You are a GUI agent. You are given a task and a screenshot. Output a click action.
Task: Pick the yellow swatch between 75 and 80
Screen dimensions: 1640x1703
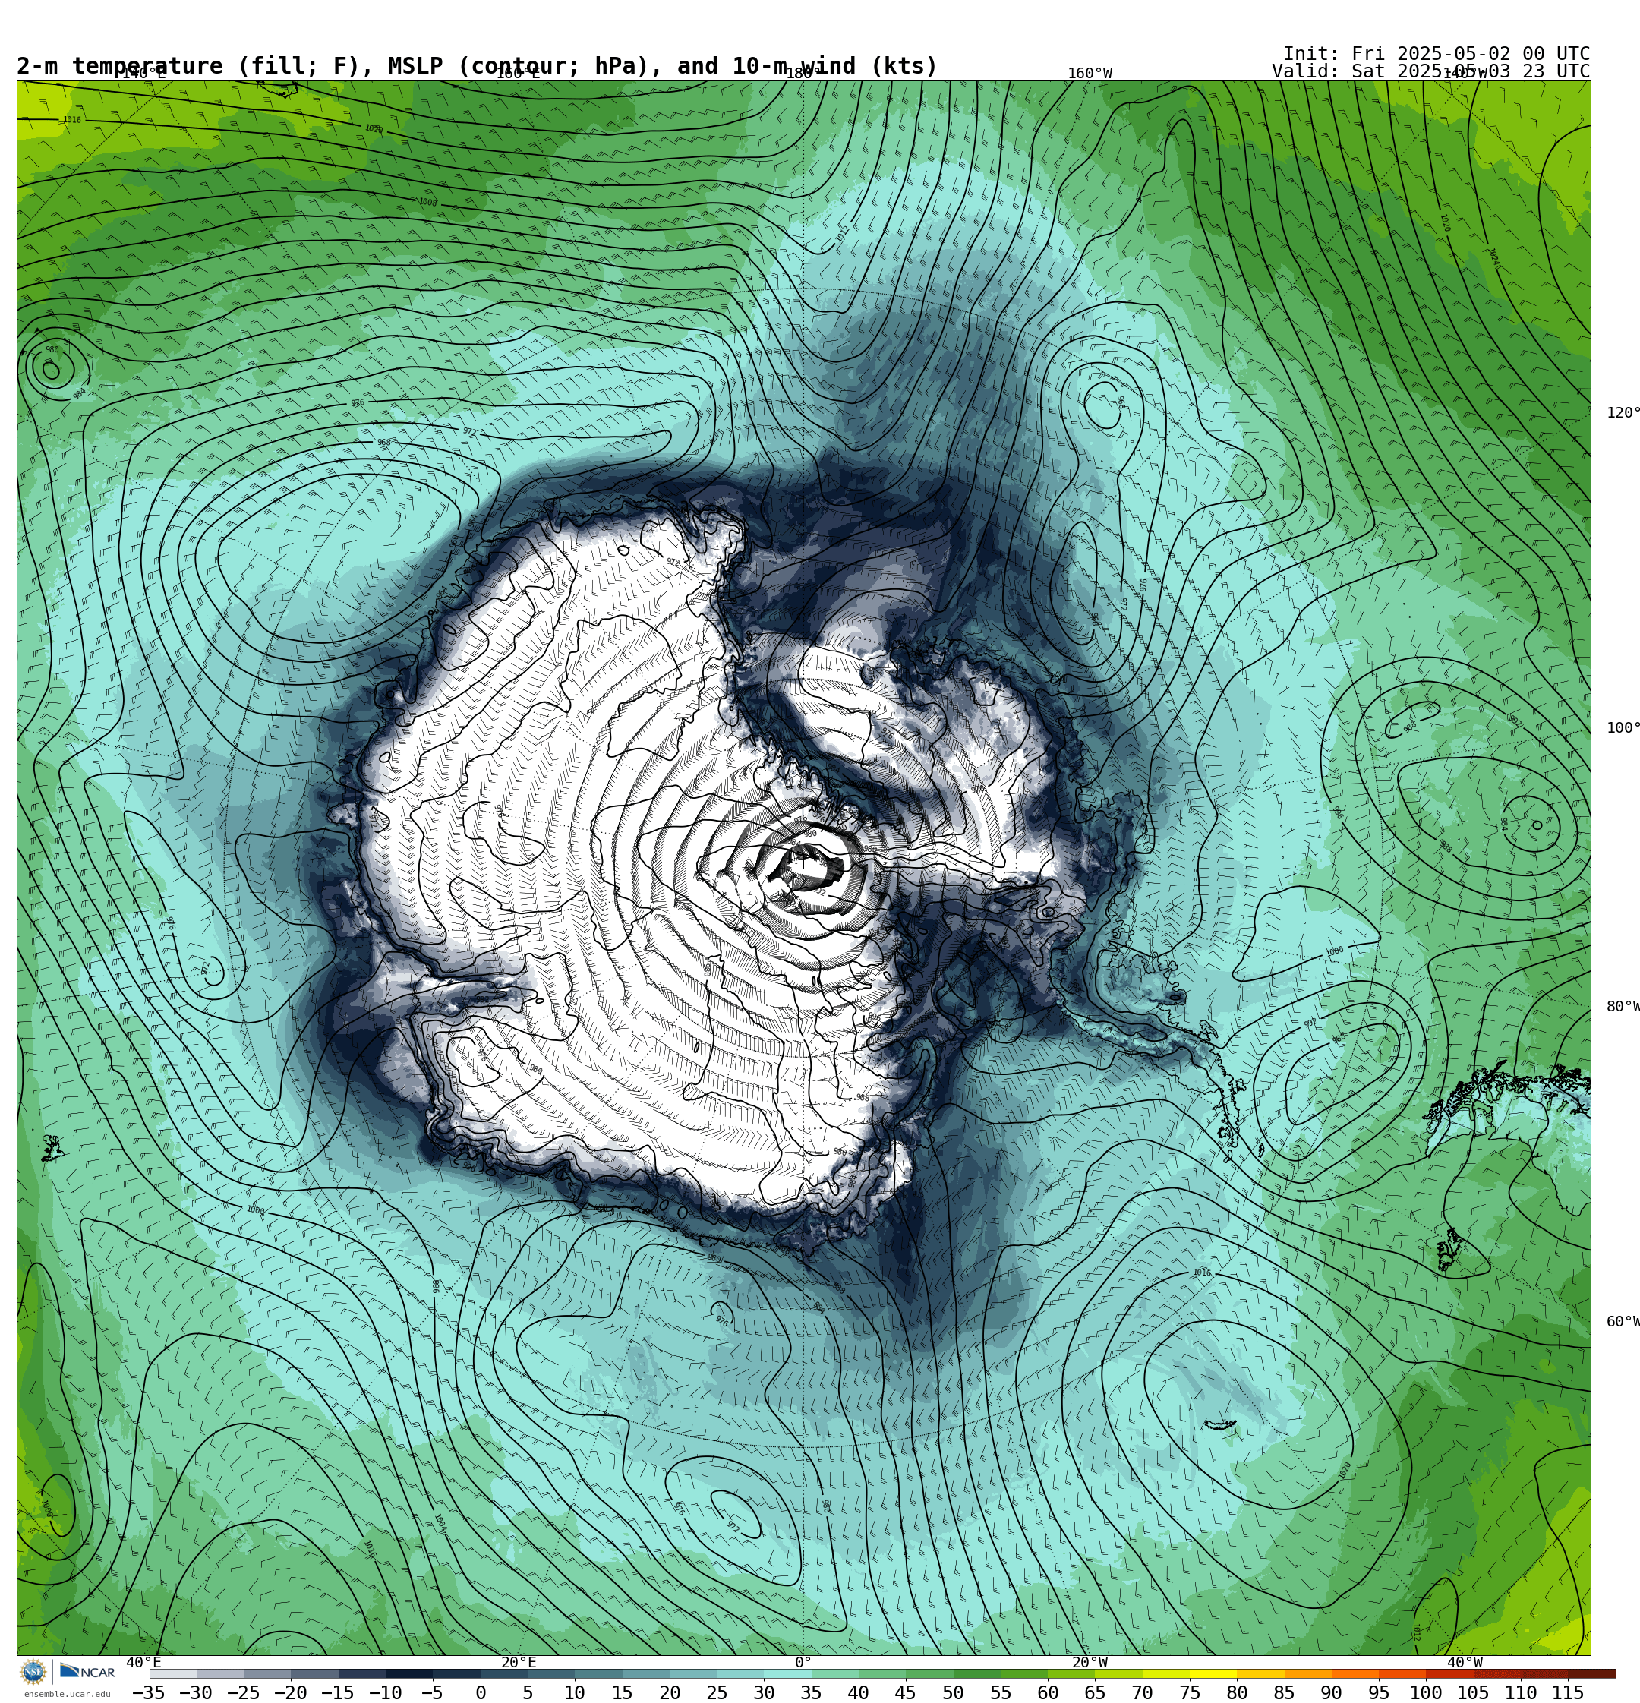1213,1673
